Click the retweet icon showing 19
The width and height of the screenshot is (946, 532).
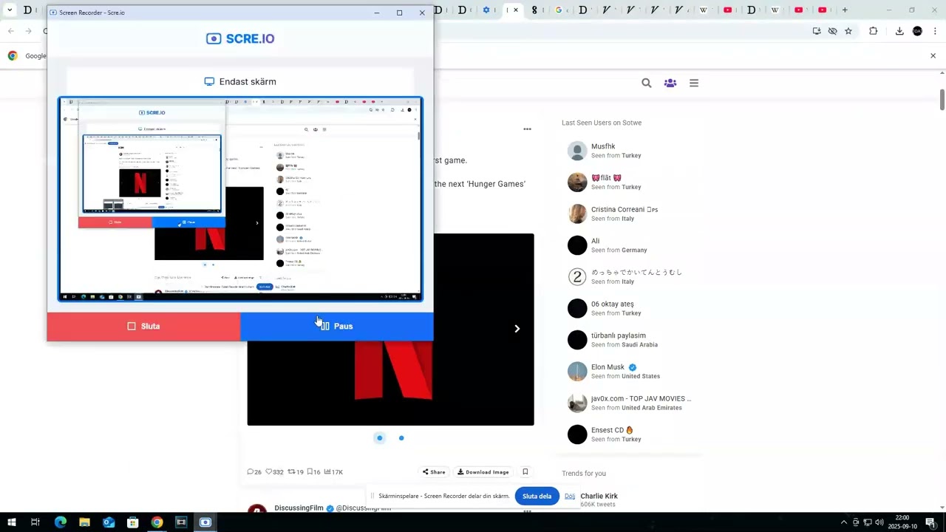[291, 471]
